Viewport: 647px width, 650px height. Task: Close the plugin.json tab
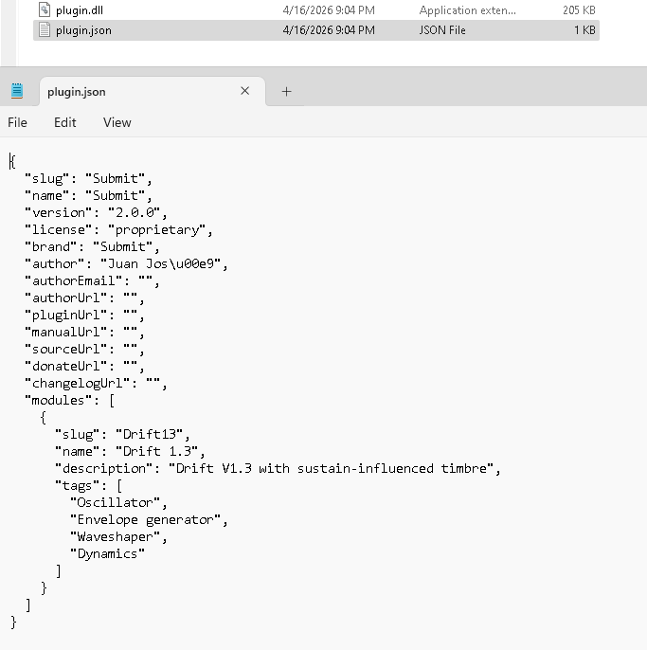(245, 91)
